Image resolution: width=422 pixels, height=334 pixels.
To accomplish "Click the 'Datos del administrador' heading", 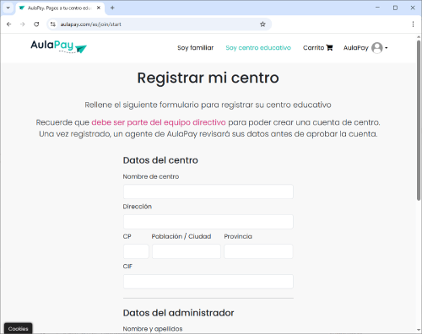I will coord(178,313).
